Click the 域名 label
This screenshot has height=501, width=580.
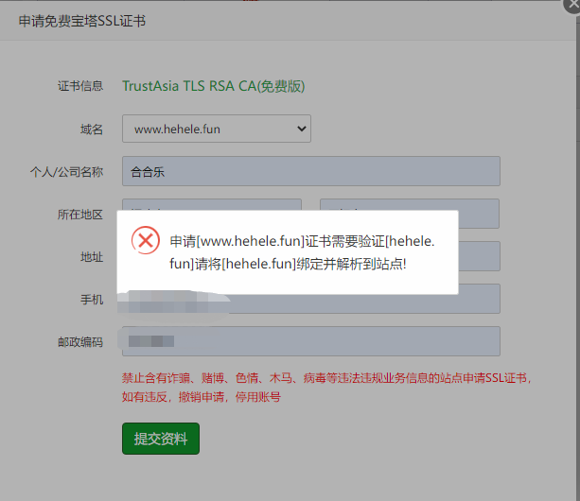(x=92, y=130)
